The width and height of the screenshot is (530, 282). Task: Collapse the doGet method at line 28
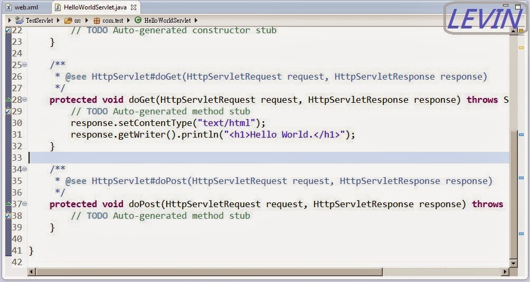(x=25, y=100)
